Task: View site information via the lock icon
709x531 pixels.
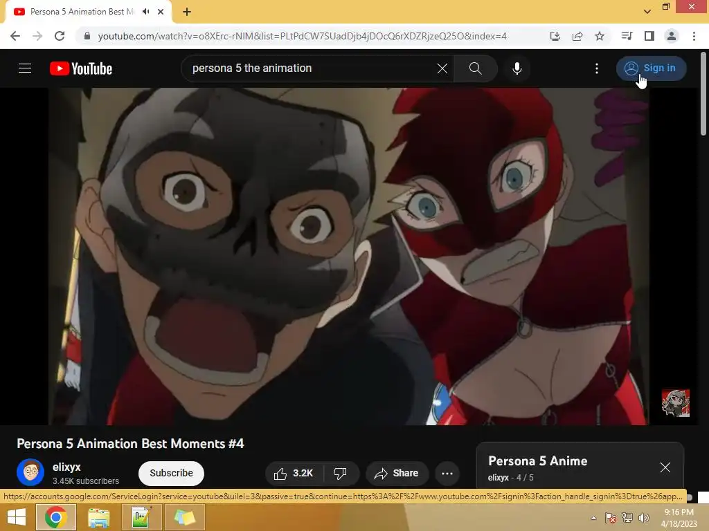Action: [87, 36]
